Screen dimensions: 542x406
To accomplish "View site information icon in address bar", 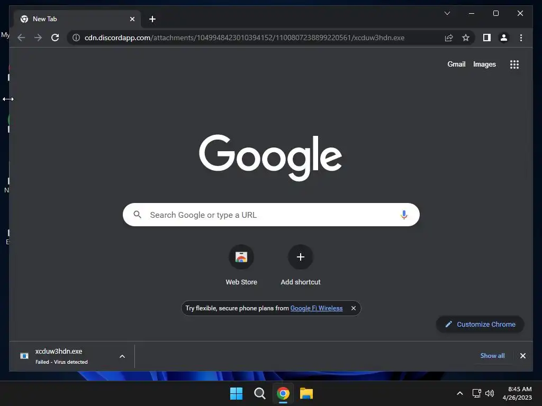I will [x=76, y=38].
